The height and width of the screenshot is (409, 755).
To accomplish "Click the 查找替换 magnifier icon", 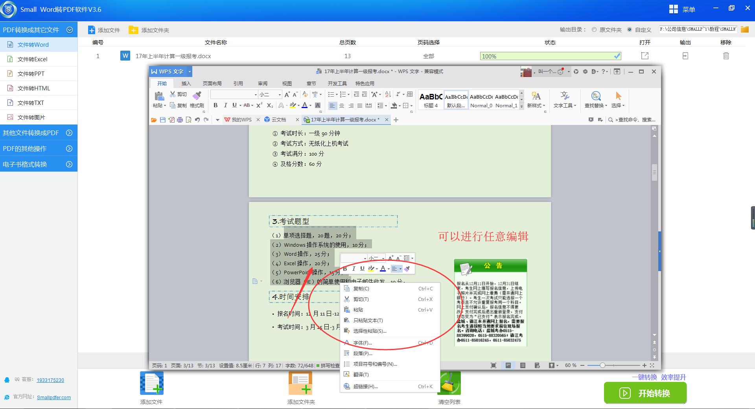I will [596, 96].
